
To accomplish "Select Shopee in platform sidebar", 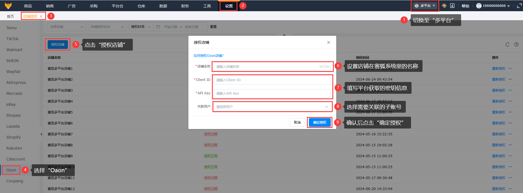I will pos(13,115).
